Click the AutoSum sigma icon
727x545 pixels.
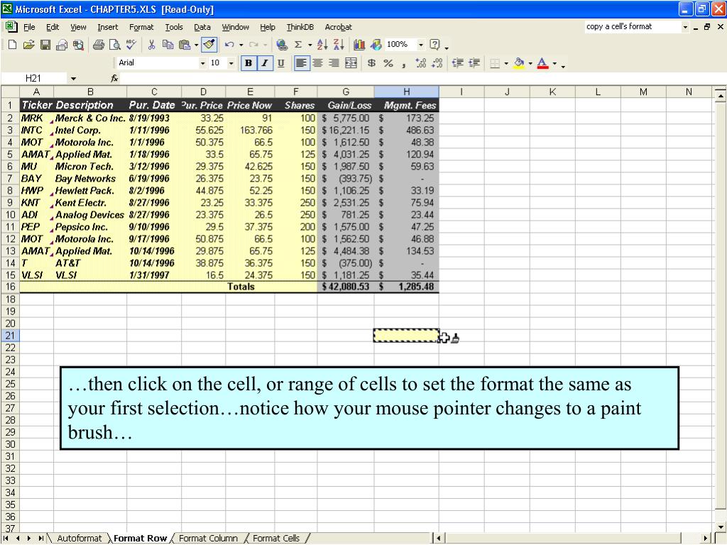[298, 45]
